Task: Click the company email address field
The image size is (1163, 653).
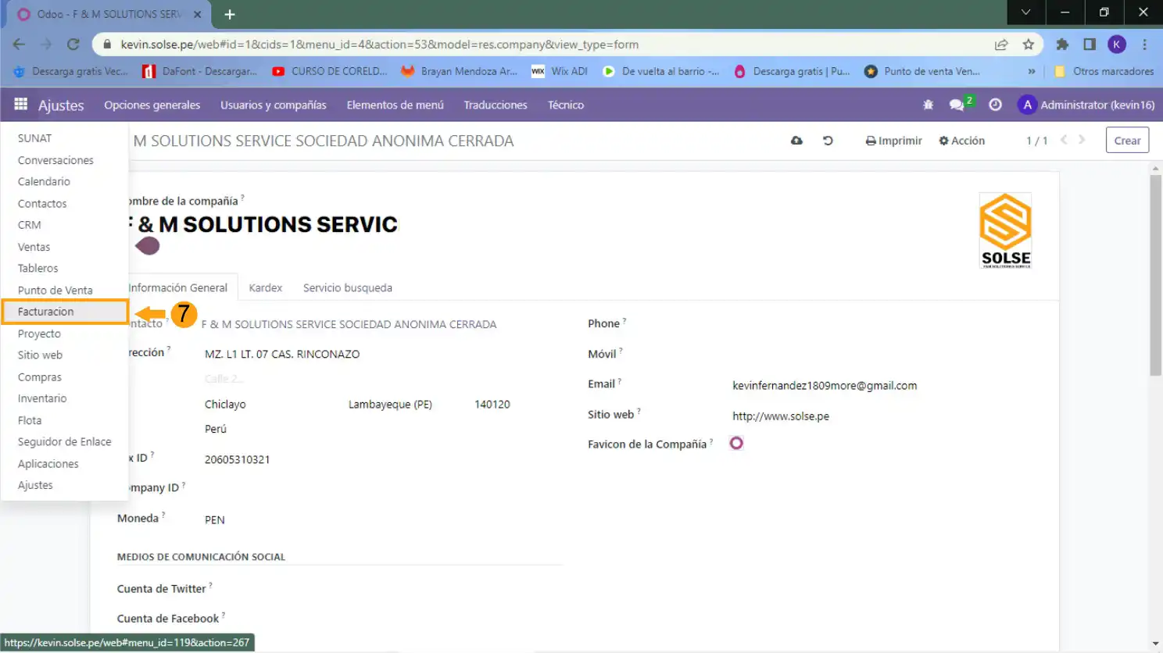Action: 825,385
